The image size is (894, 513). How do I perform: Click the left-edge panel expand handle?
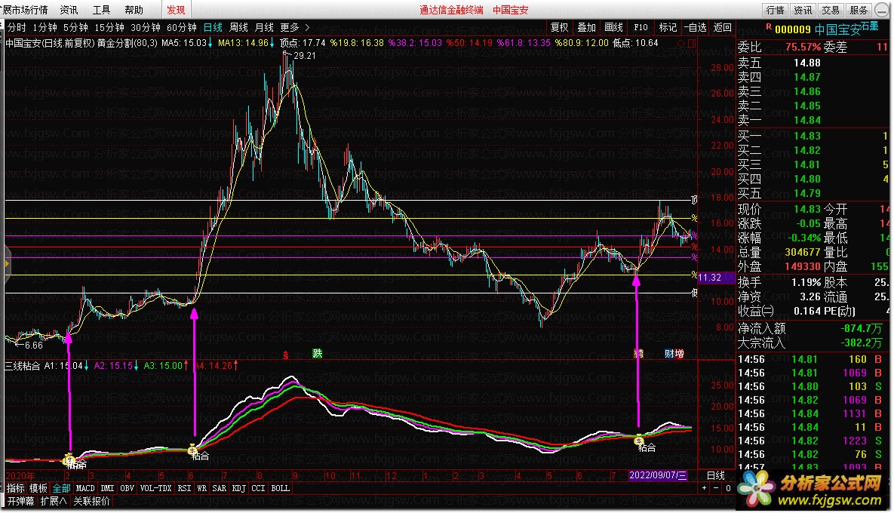[7, 264]
